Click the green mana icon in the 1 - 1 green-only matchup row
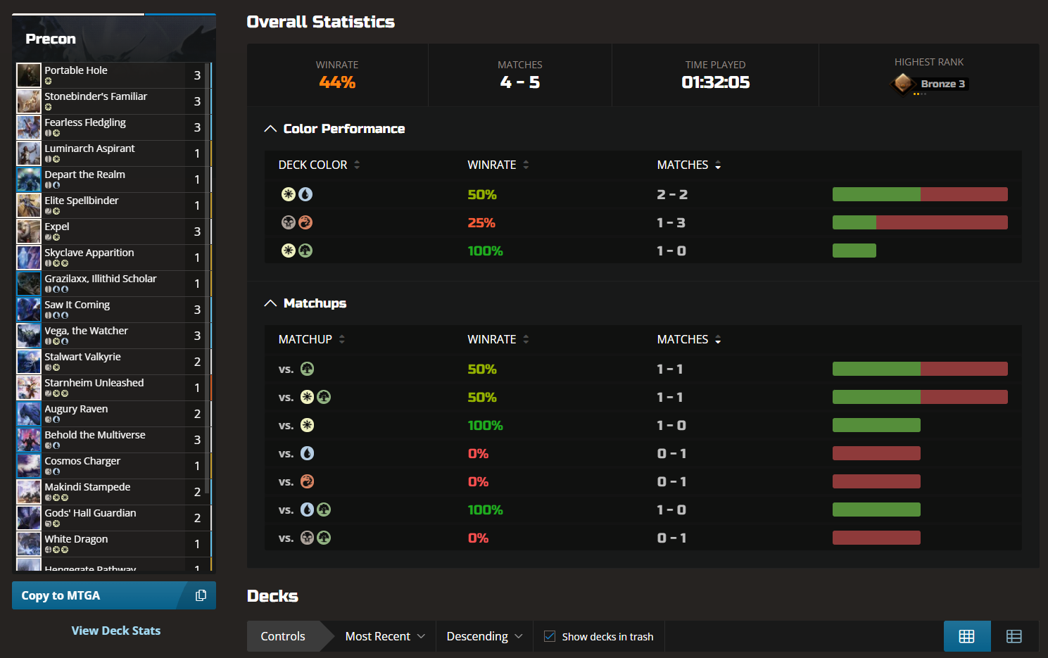This screenshot has height=658, width=1048. pos(308,369)
